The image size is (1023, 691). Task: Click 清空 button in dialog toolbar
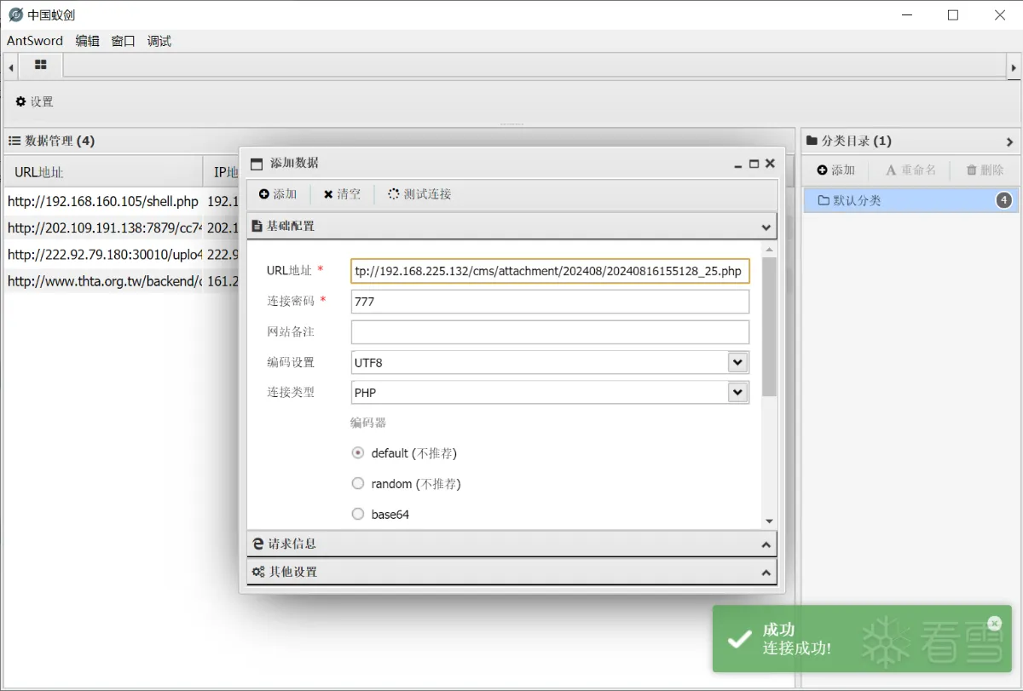pyautogui.click(x=342, y=194)
